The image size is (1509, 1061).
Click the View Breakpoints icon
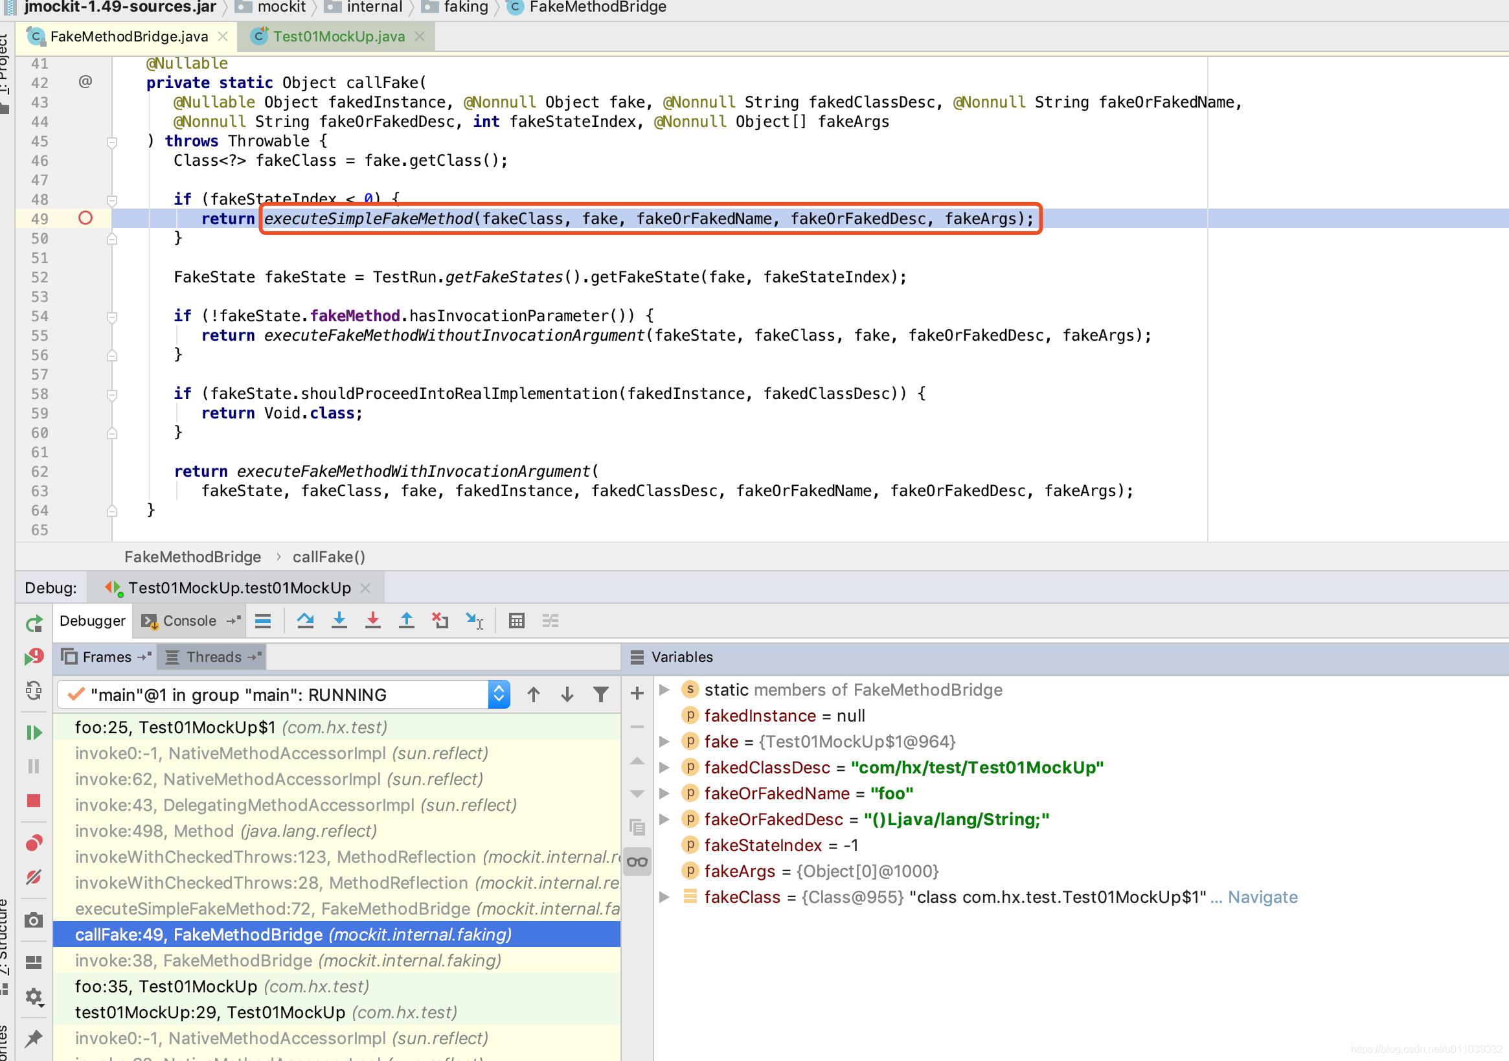click(x=34, y=843)
